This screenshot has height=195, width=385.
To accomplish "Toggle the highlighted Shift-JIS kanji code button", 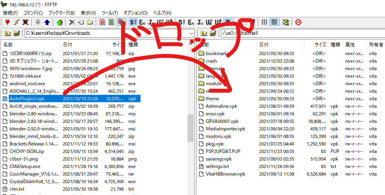I will coord(133,22).
